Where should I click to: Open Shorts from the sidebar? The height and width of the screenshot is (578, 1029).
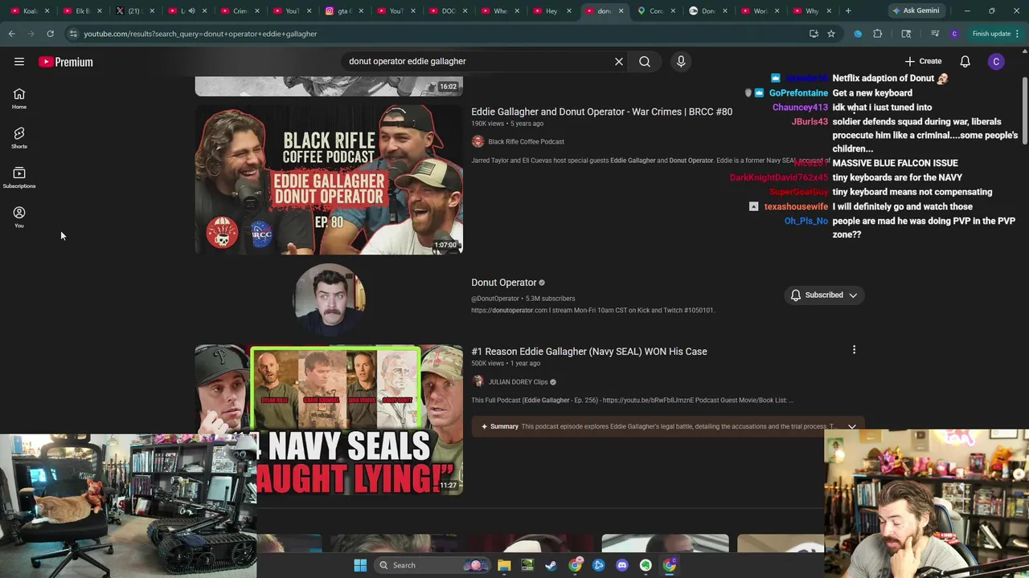19,138
